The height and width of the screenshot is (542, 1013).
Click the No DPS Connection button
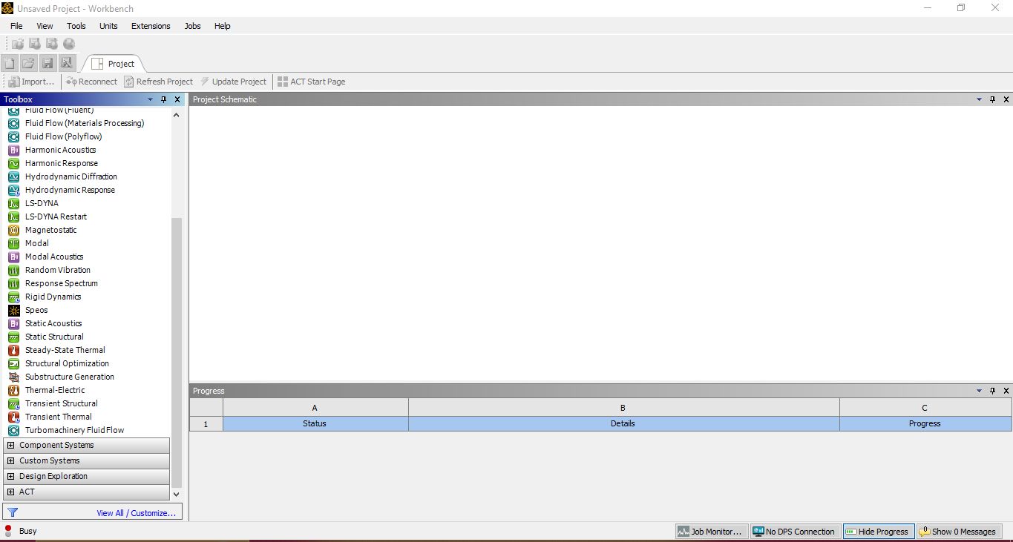[794, 531]
